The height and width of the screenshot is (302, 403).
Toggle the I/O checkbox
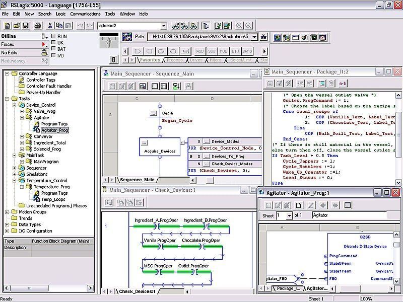click(54, 55)
